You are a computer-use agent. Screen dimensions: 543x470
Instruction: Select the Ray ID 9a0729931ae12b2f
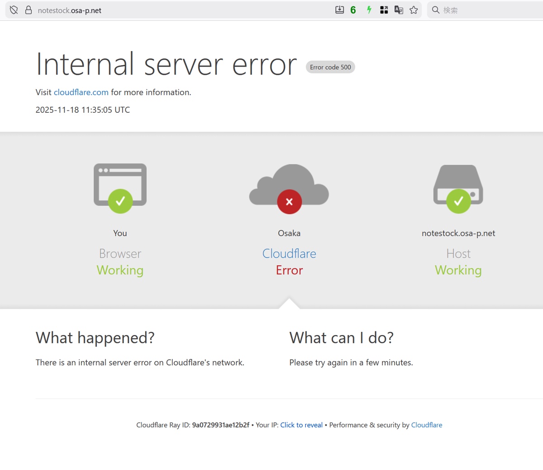coord(221,425)
